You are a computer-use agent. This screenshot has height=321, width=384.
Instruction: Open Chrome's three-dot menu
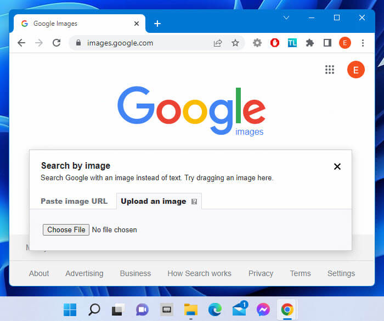pos(363,43)
